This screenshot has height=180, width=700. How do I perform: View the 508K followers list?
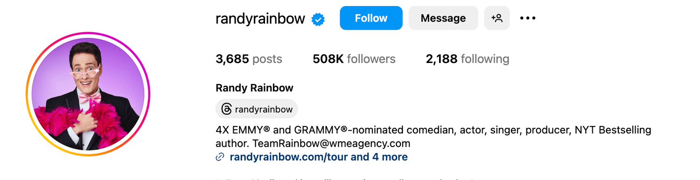coord(354,59)
